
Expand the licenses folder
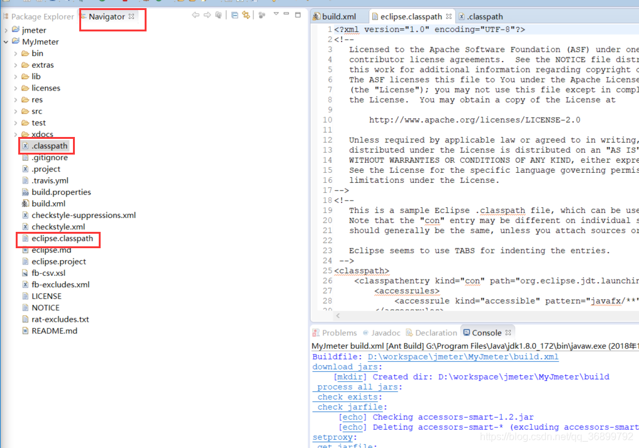[x=16, y=88]
